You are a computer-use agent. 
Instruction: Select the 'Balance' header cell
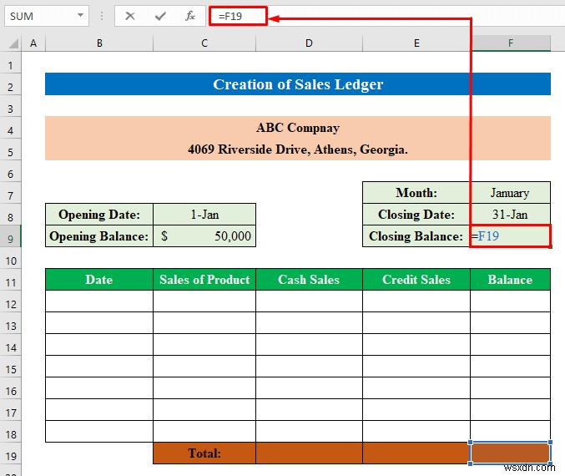click(510, 280)
